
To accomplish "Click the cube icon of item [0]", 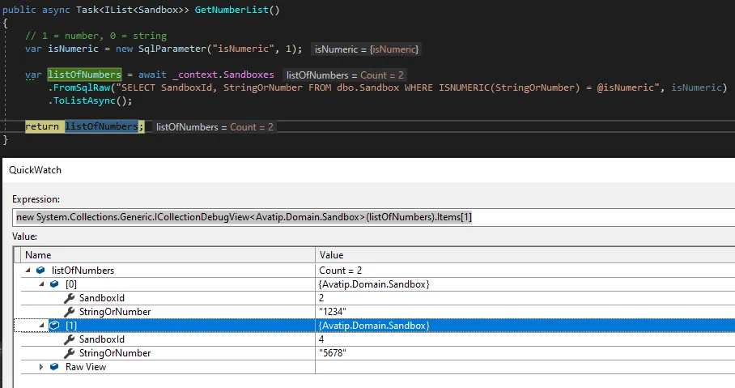I will pos(54,284).
